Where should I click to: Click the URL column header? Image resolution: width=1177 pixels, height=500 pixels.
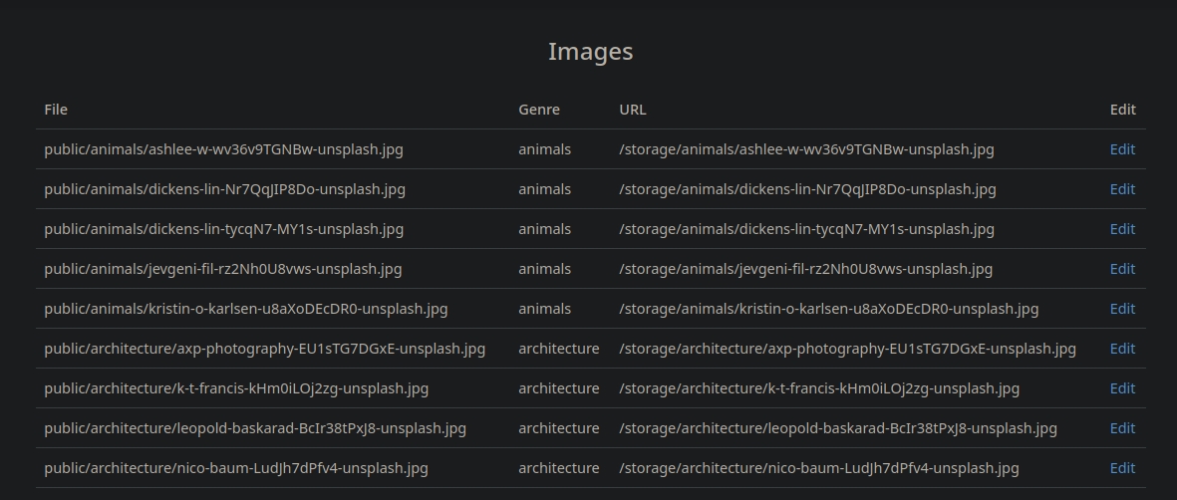[x=633, y=110]
